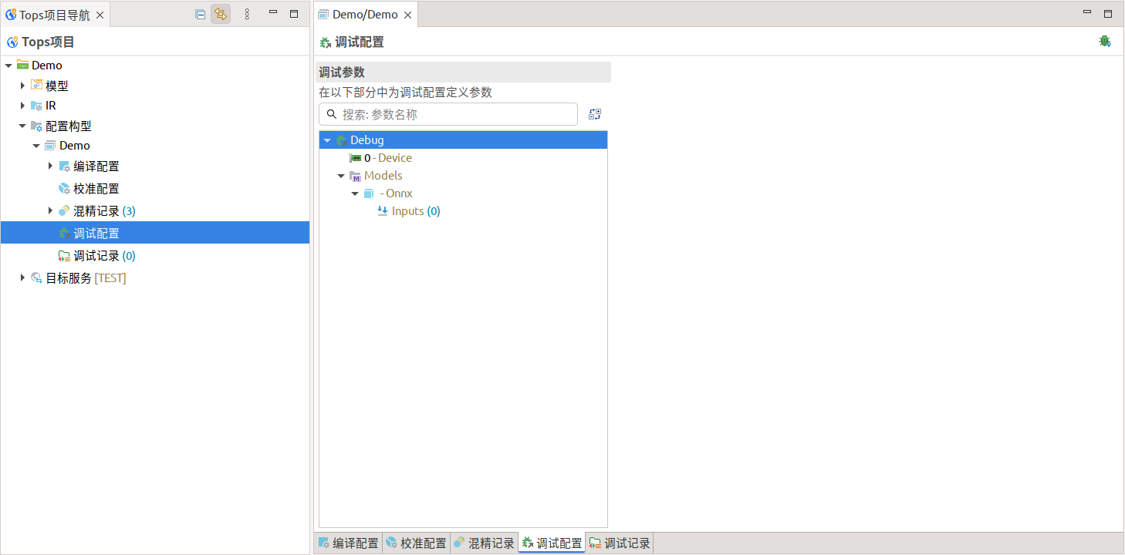1125x555 pixels.
Task: Expand the IR tree node
Action: [22, 106]
